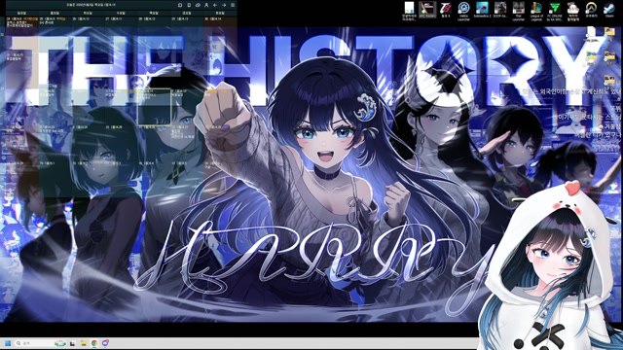
Task: Open the SOOP desktop shortcut
Action: 500,11
